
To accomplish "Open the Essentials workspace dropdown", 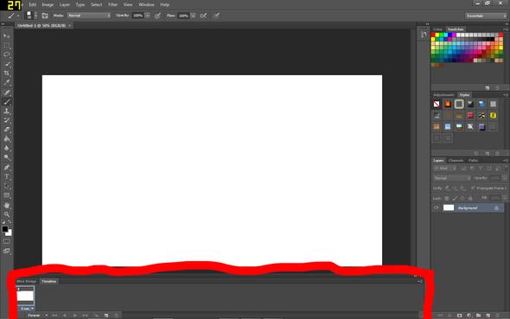I will click(x=486, y=16).
